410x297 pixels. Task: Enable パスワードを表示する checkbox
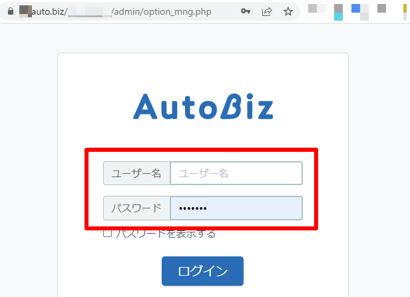(x=107, y=233)
